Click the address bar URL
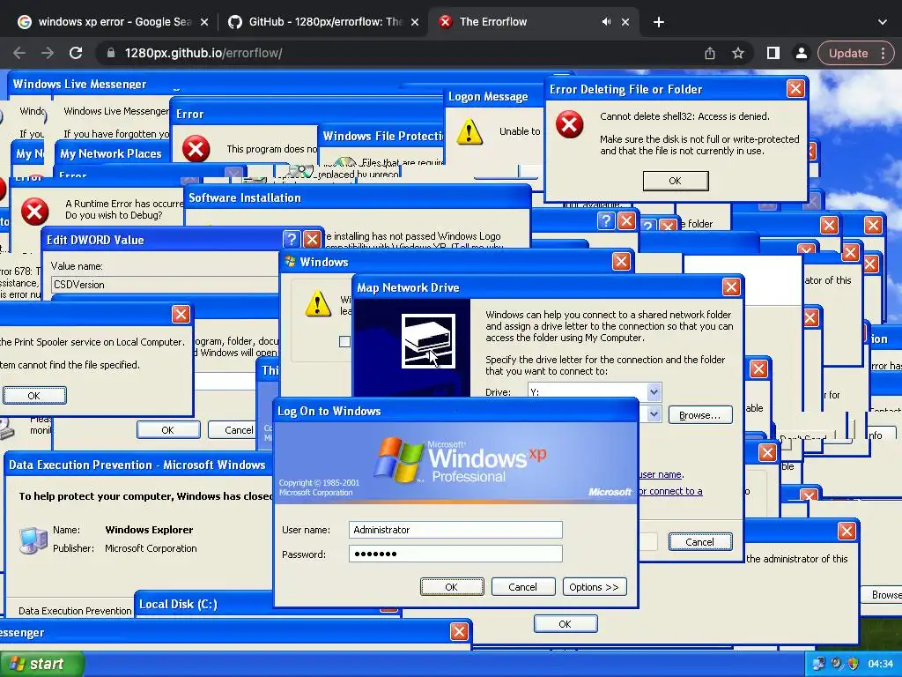This screenshot has width=902, height=677. point(203,53)
